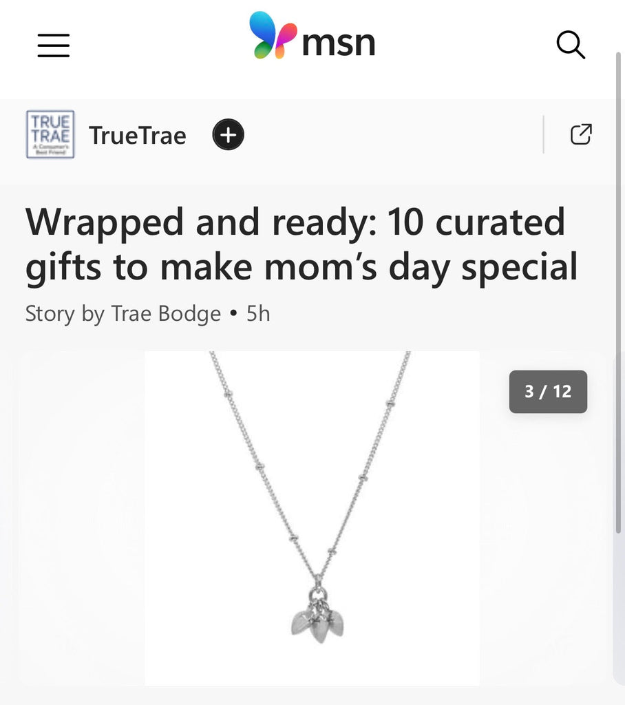The image size is (625, 705).
Task: Activate search from the header toolbar
Action: click(571, 45)
